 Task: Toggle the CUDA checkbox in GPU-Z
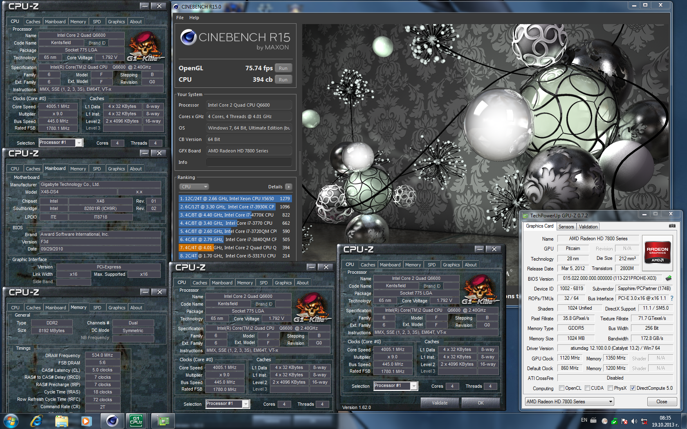(x=587, y=388)
